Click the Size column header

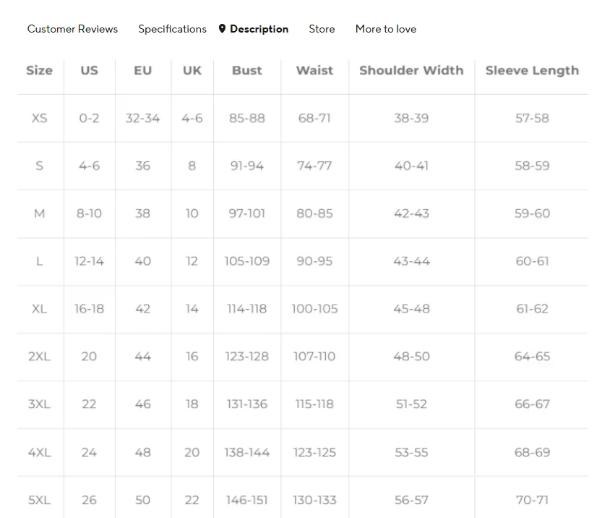(x=39, y=70)
